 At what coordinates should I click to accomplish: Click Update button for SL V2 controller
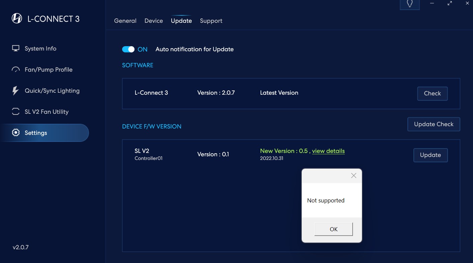pyautogui.click(x=431, y=155)
